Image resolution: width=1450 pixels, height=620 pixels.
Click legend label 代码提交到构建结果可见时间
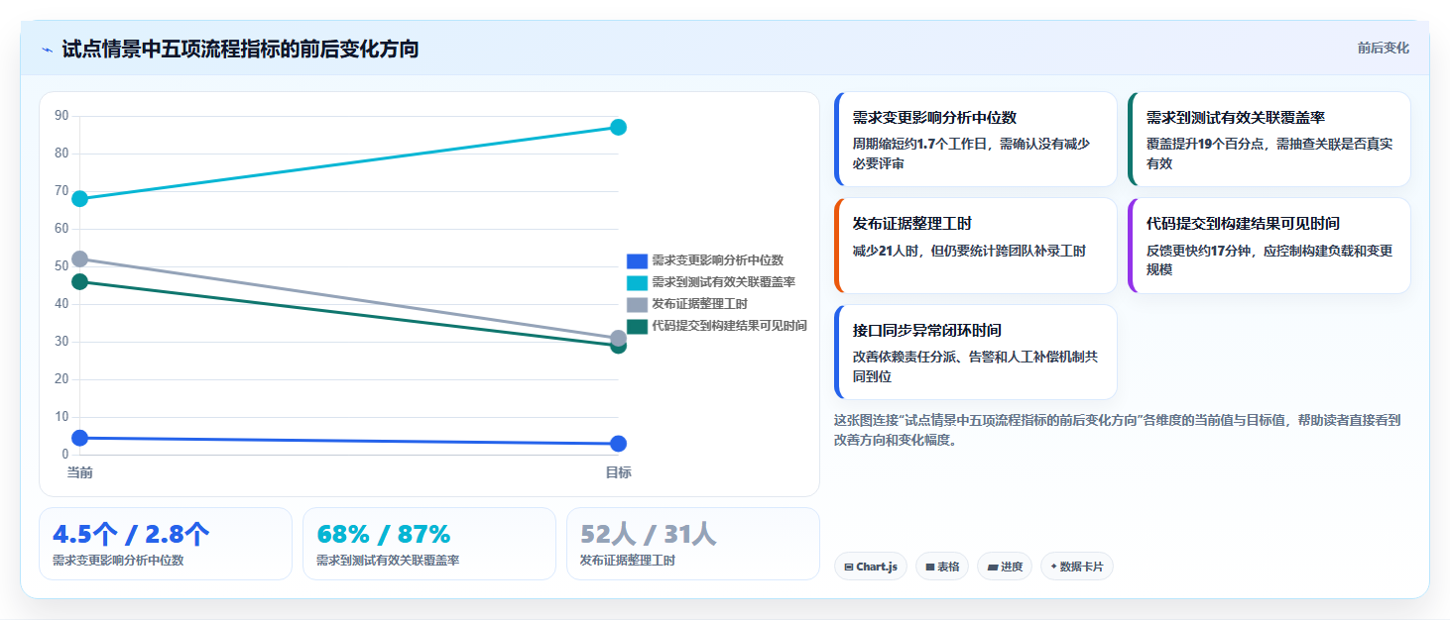pyautogui.click(x=730, y=326)
